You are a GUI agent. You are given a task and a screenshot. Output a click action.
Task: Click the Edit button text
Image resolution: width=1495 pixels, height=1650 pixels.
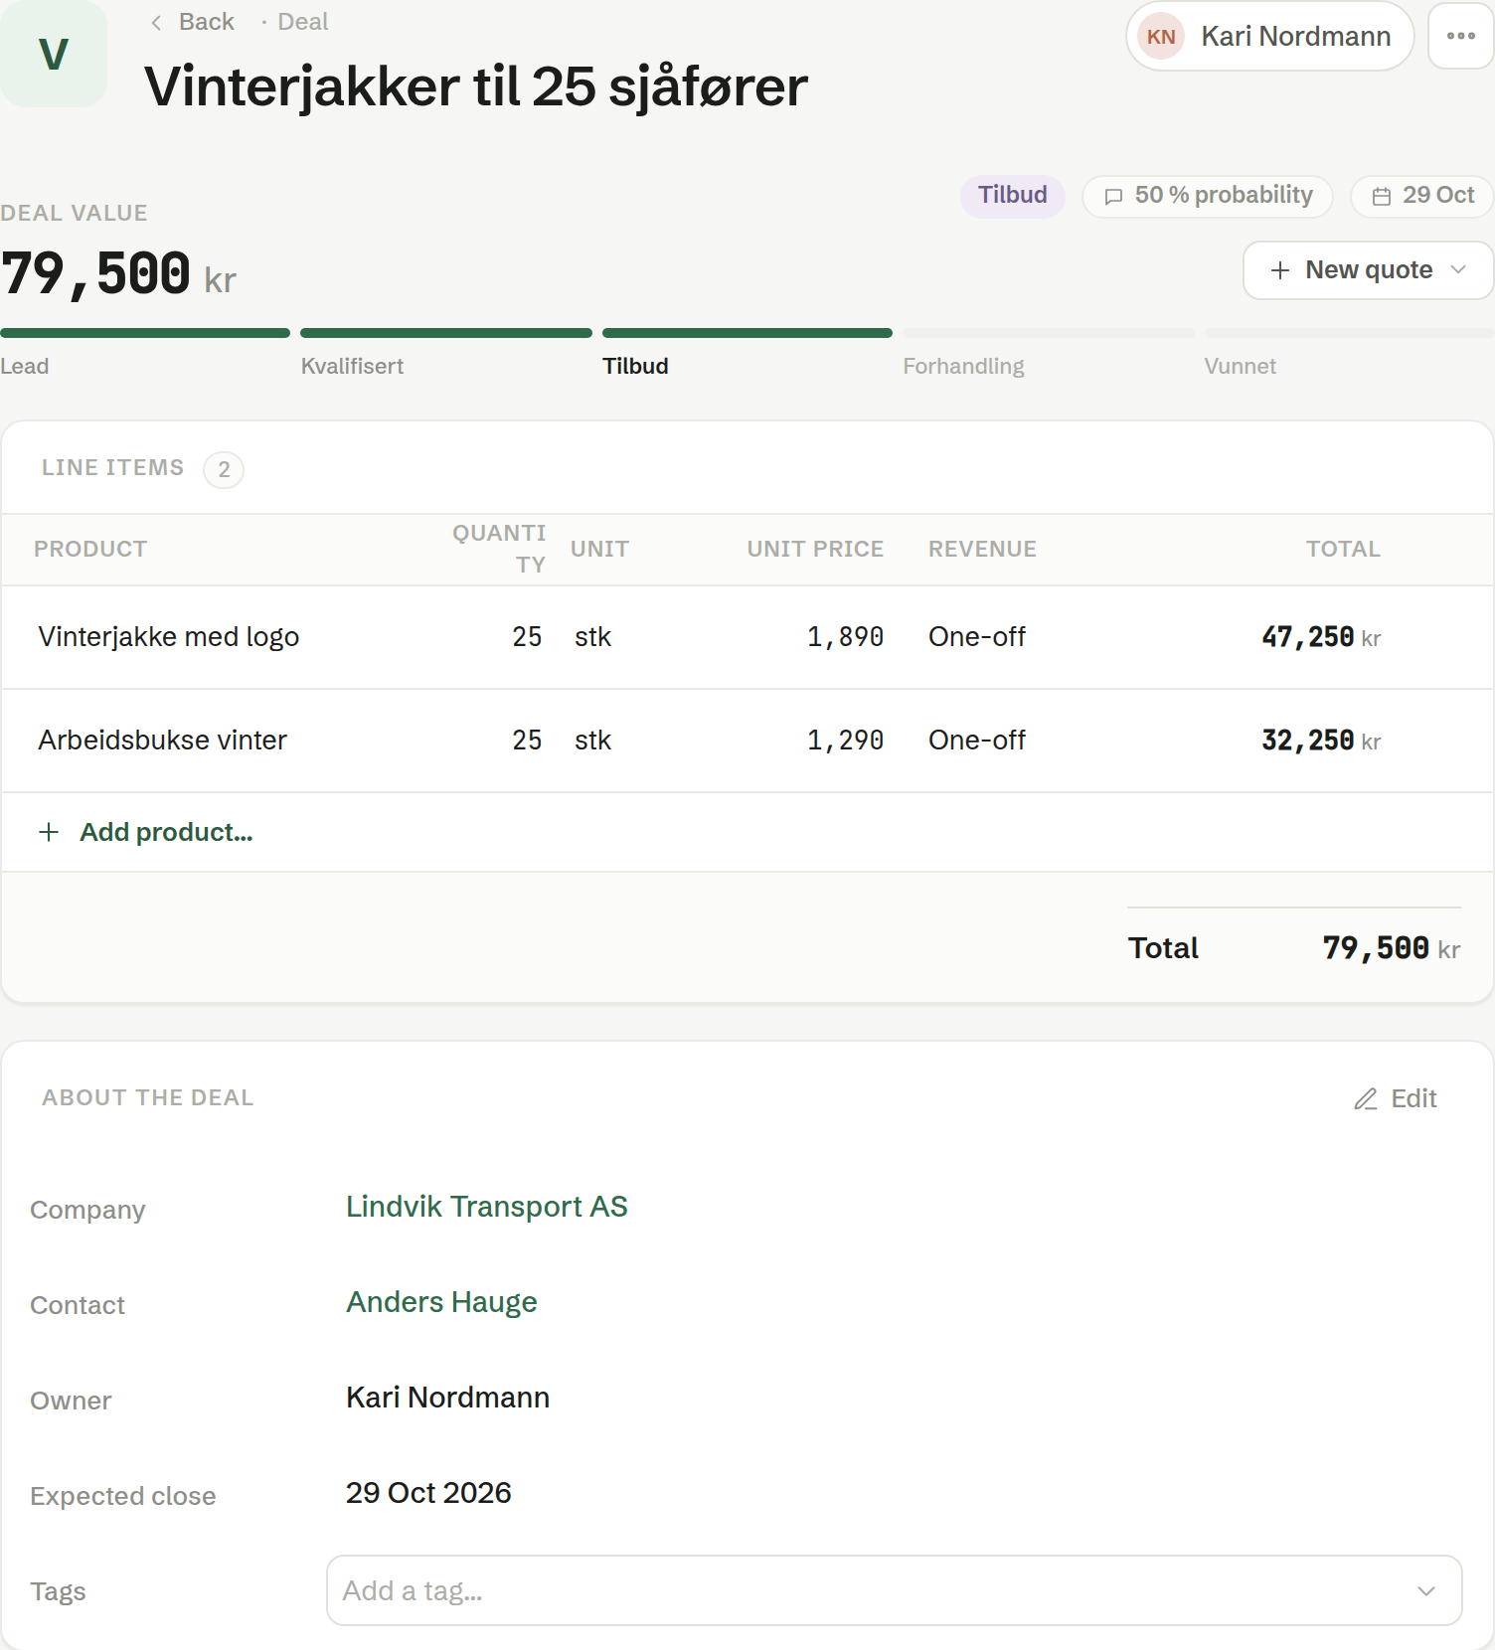click(x=1413, y=1098)
